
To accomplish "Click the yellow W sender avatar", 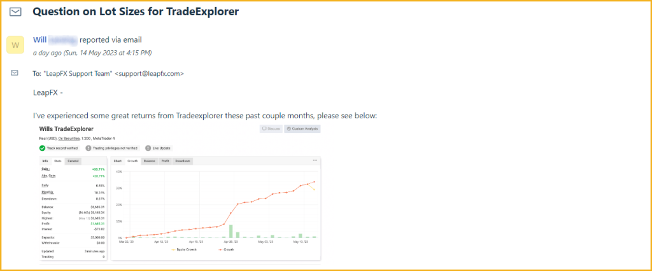I will [15, 45].
